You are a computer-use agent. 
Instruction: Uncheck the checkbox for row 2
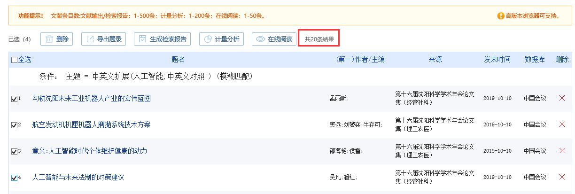coord(14,125)
